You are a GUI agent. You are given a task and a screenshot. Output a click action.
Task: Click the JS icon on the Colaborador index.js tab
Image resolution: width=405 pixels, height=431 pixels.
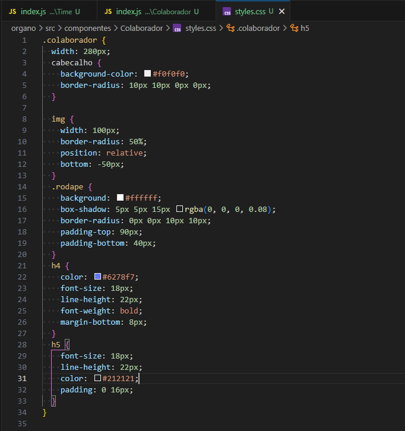coord(108,12)
